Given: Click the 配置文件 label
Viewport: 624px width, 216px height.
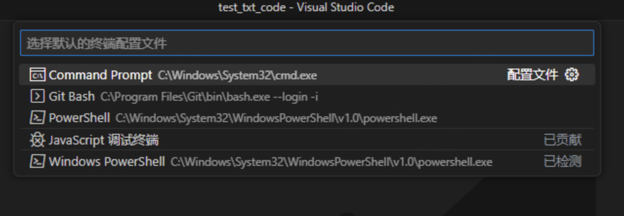Looking at the screenshot, I should pyautogui.click(x=532, y=75).
